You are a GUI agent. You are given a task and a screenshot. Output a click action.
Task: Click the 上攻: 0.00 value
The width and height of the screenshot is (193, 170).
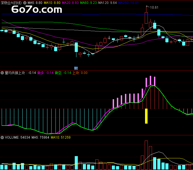point(80,73)
